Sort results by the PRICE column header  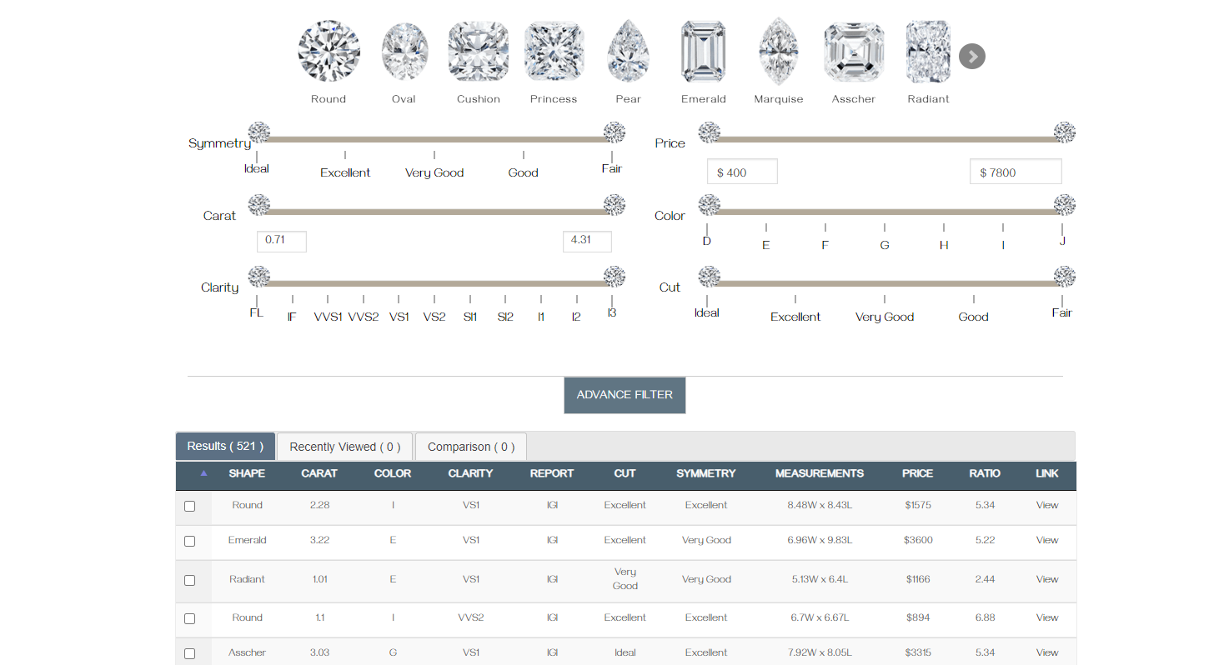pos(917,473)
